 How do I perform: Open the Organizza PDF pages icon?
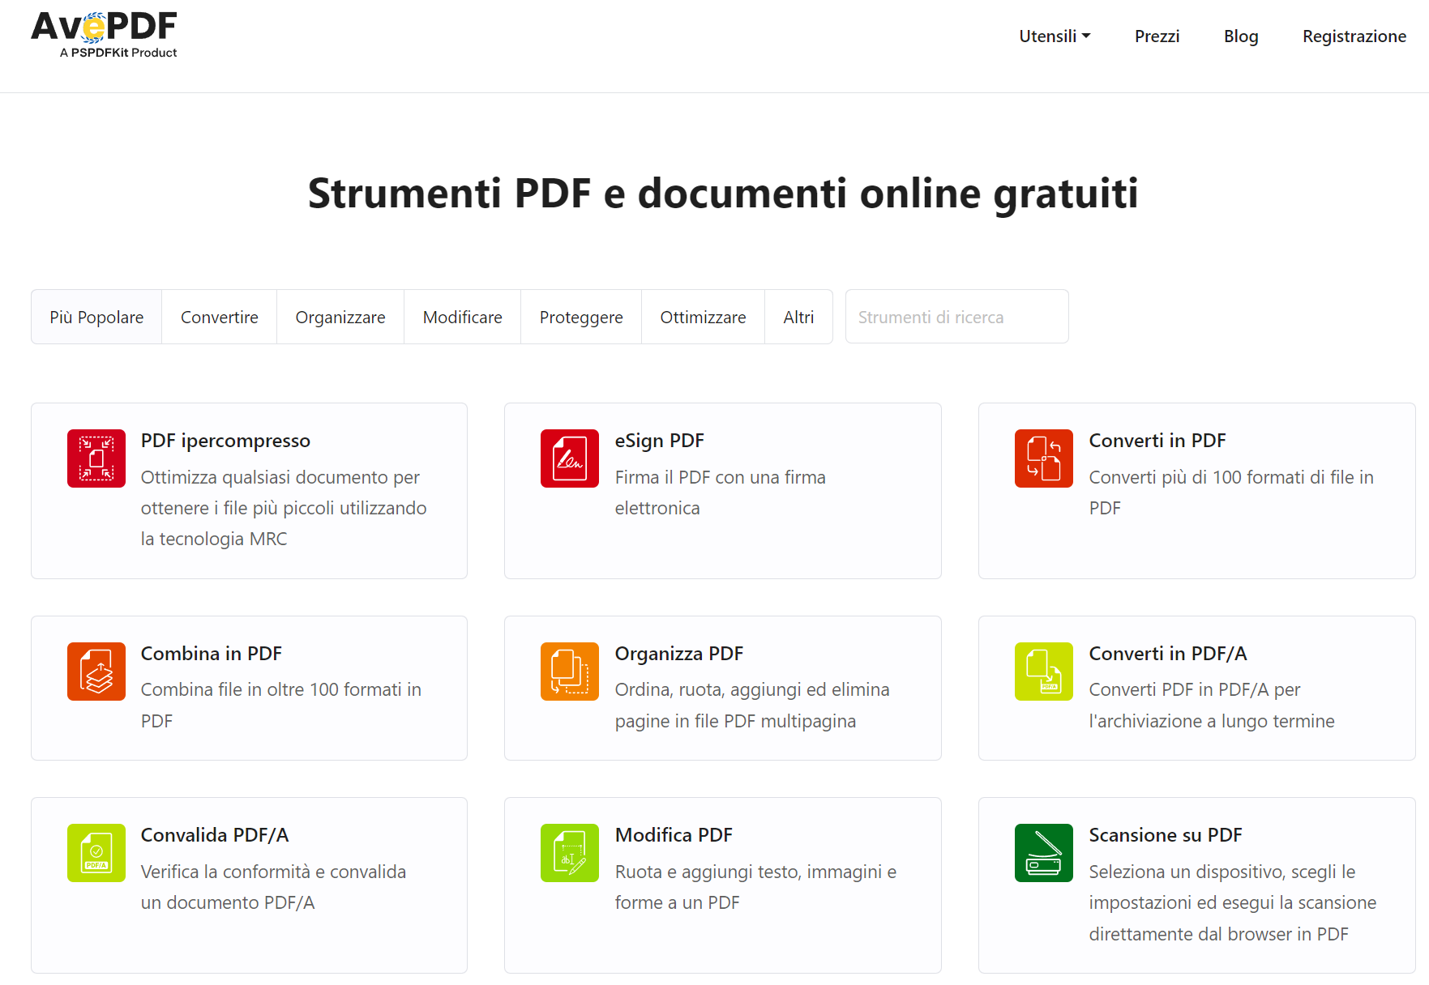coord(570,672)
